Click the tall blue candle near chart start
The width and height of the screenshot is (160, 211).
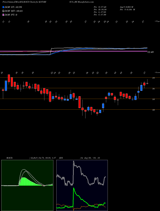6,86
